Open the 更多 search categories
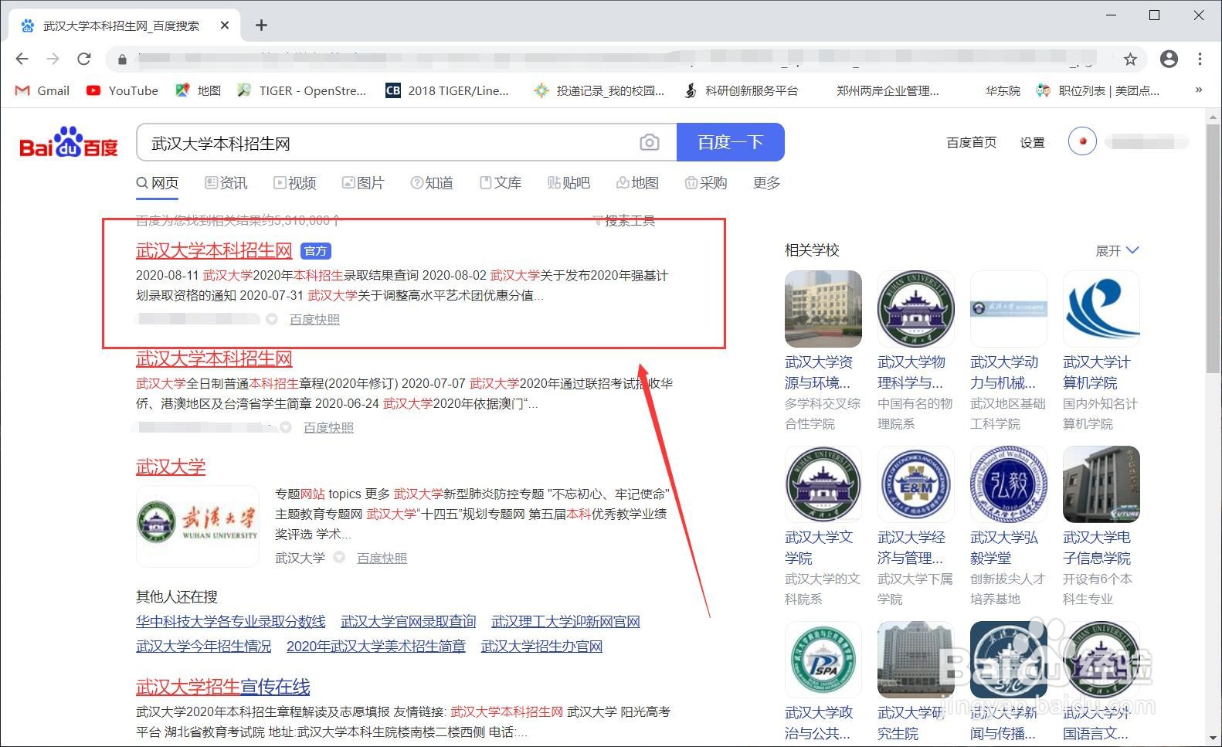Viewport: 1222px width, 747px height. pyautogui.click(x=766, y=183)
